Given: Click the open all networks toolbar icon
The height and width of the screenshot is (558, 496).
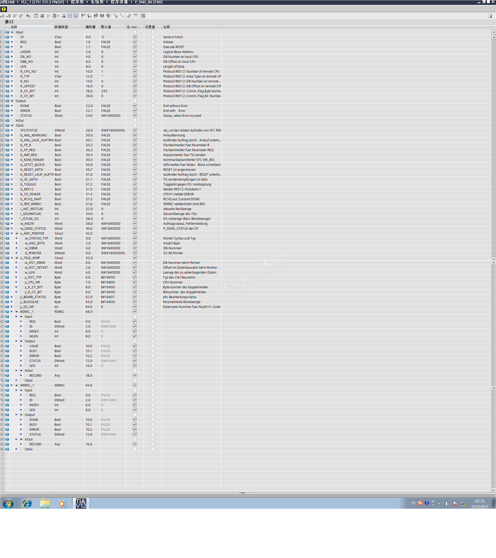Looking at the screenshot, I should 36,16.
